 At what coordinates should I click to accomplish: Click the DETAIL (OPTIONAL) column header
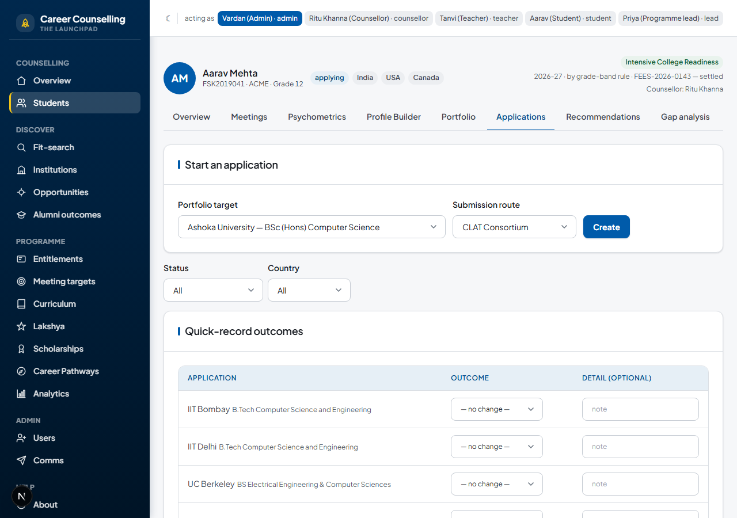(617, 378)
